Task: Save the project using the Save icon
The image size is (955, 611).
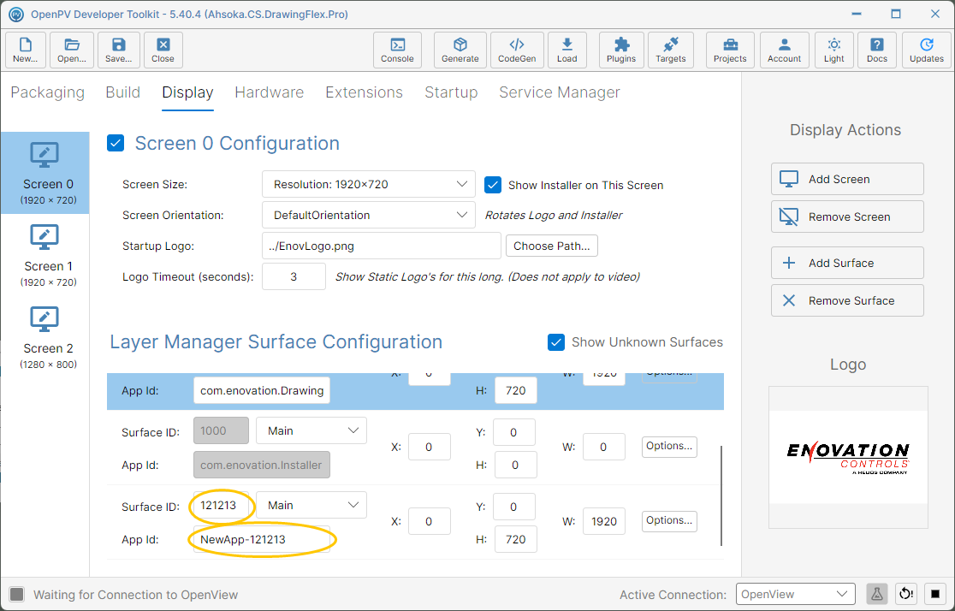Action: (x=118, y=50)
